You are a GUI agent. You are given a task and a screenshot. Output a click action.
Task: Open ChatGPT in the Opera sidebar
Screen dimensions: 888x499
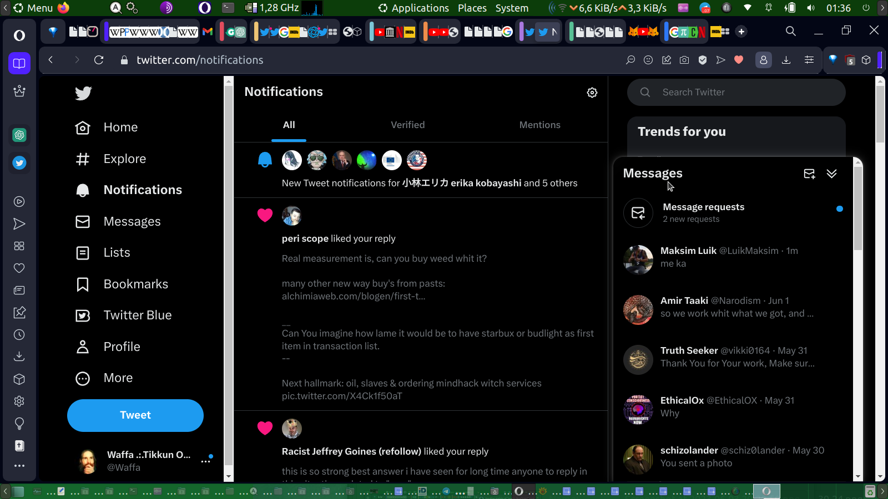tap(19, 135)
